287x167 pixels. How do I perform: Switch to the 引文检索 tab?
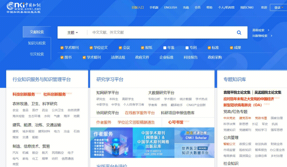37,54
